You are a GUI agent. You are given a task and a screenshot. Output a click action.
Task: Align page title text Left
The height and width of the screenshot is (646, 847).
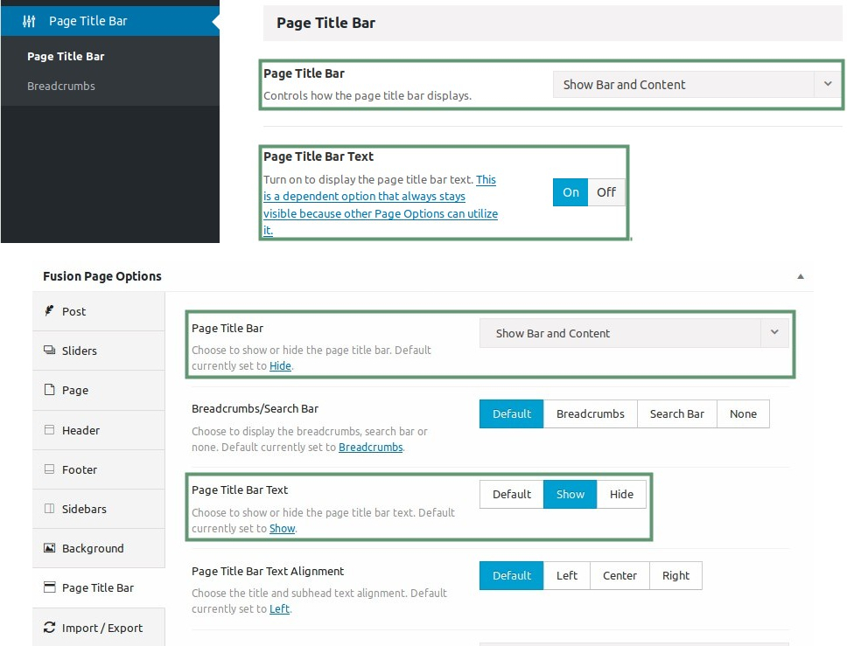click(x=567, y=576)
